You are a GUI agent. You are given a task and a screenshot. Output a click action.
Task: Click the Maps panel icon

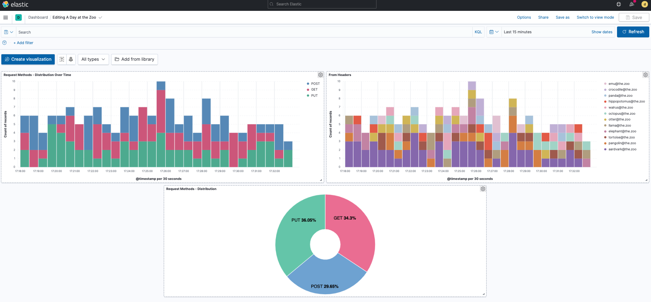pyautogui.click(x=71, y=59)
